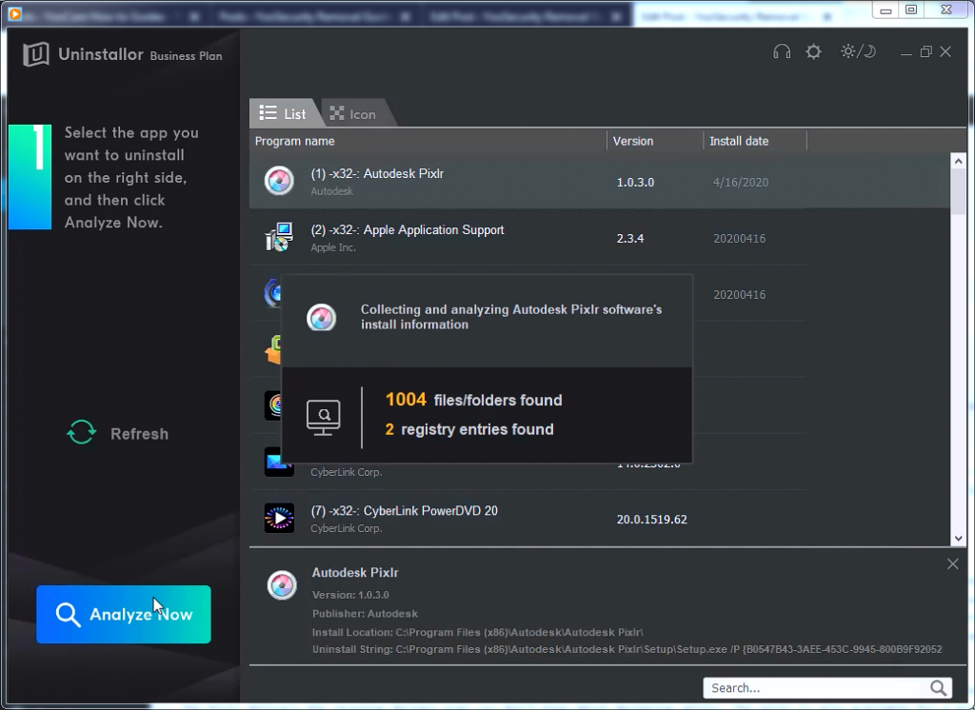Viewport: 975px width, 710px height.
Task: Click the Autodesk Pixlr program name
Action: pyautogui.click(x=377, y=173)
